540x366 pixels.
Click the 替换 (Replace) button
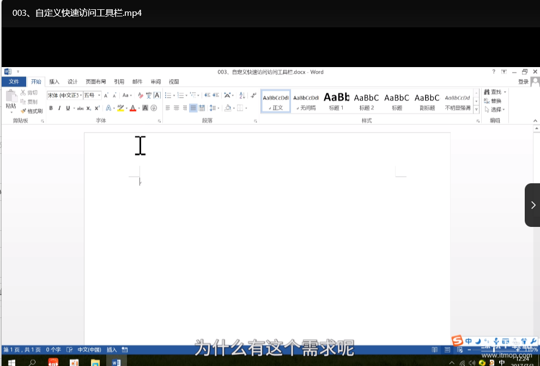(x=495, y=101)
